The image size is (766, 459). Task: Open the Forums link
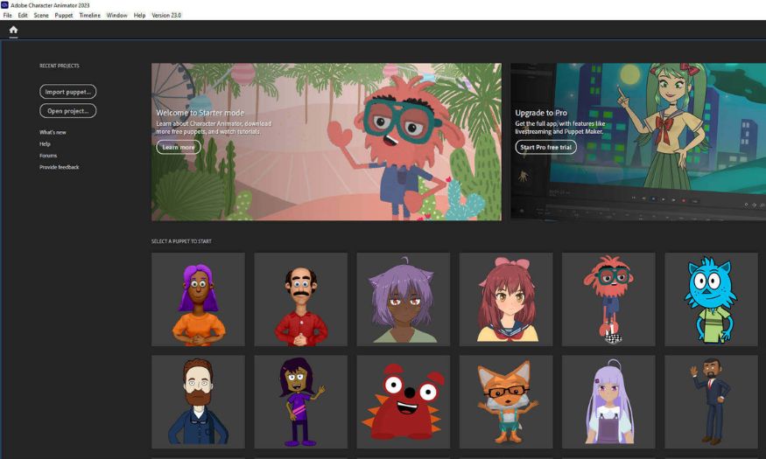[x=48, y=156]
